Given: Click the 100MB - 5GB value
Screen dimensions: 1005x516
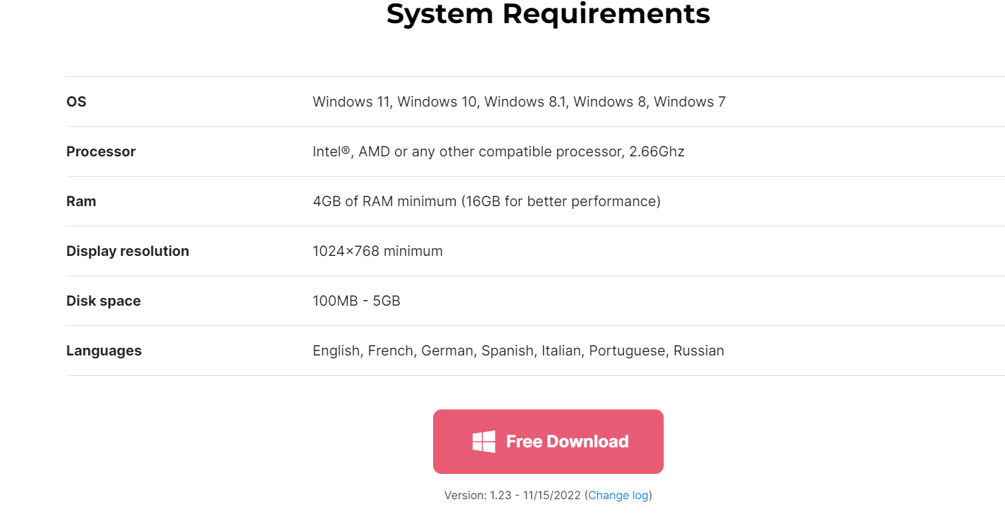Looking at the screenshot, I should pos(357,301).
